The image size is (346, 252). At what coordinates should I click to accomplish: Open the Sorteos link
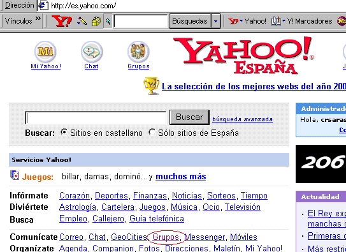point(221,196)
